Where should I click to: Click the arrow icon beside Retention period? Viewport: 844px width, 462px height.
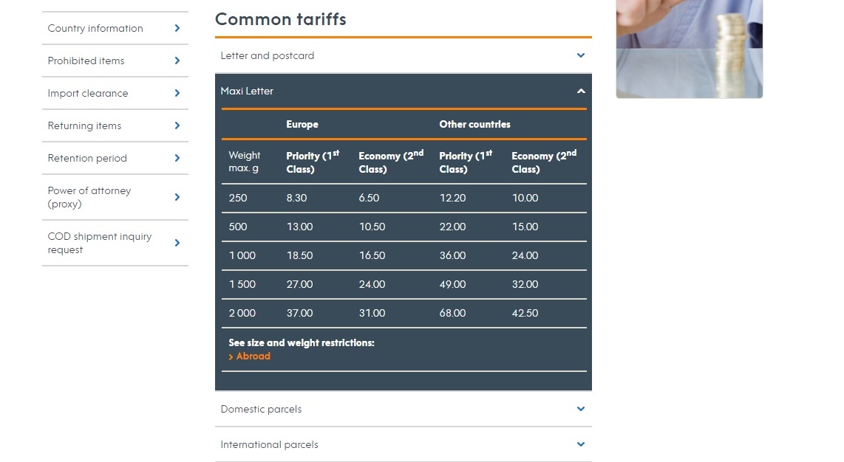coord(177,158)
